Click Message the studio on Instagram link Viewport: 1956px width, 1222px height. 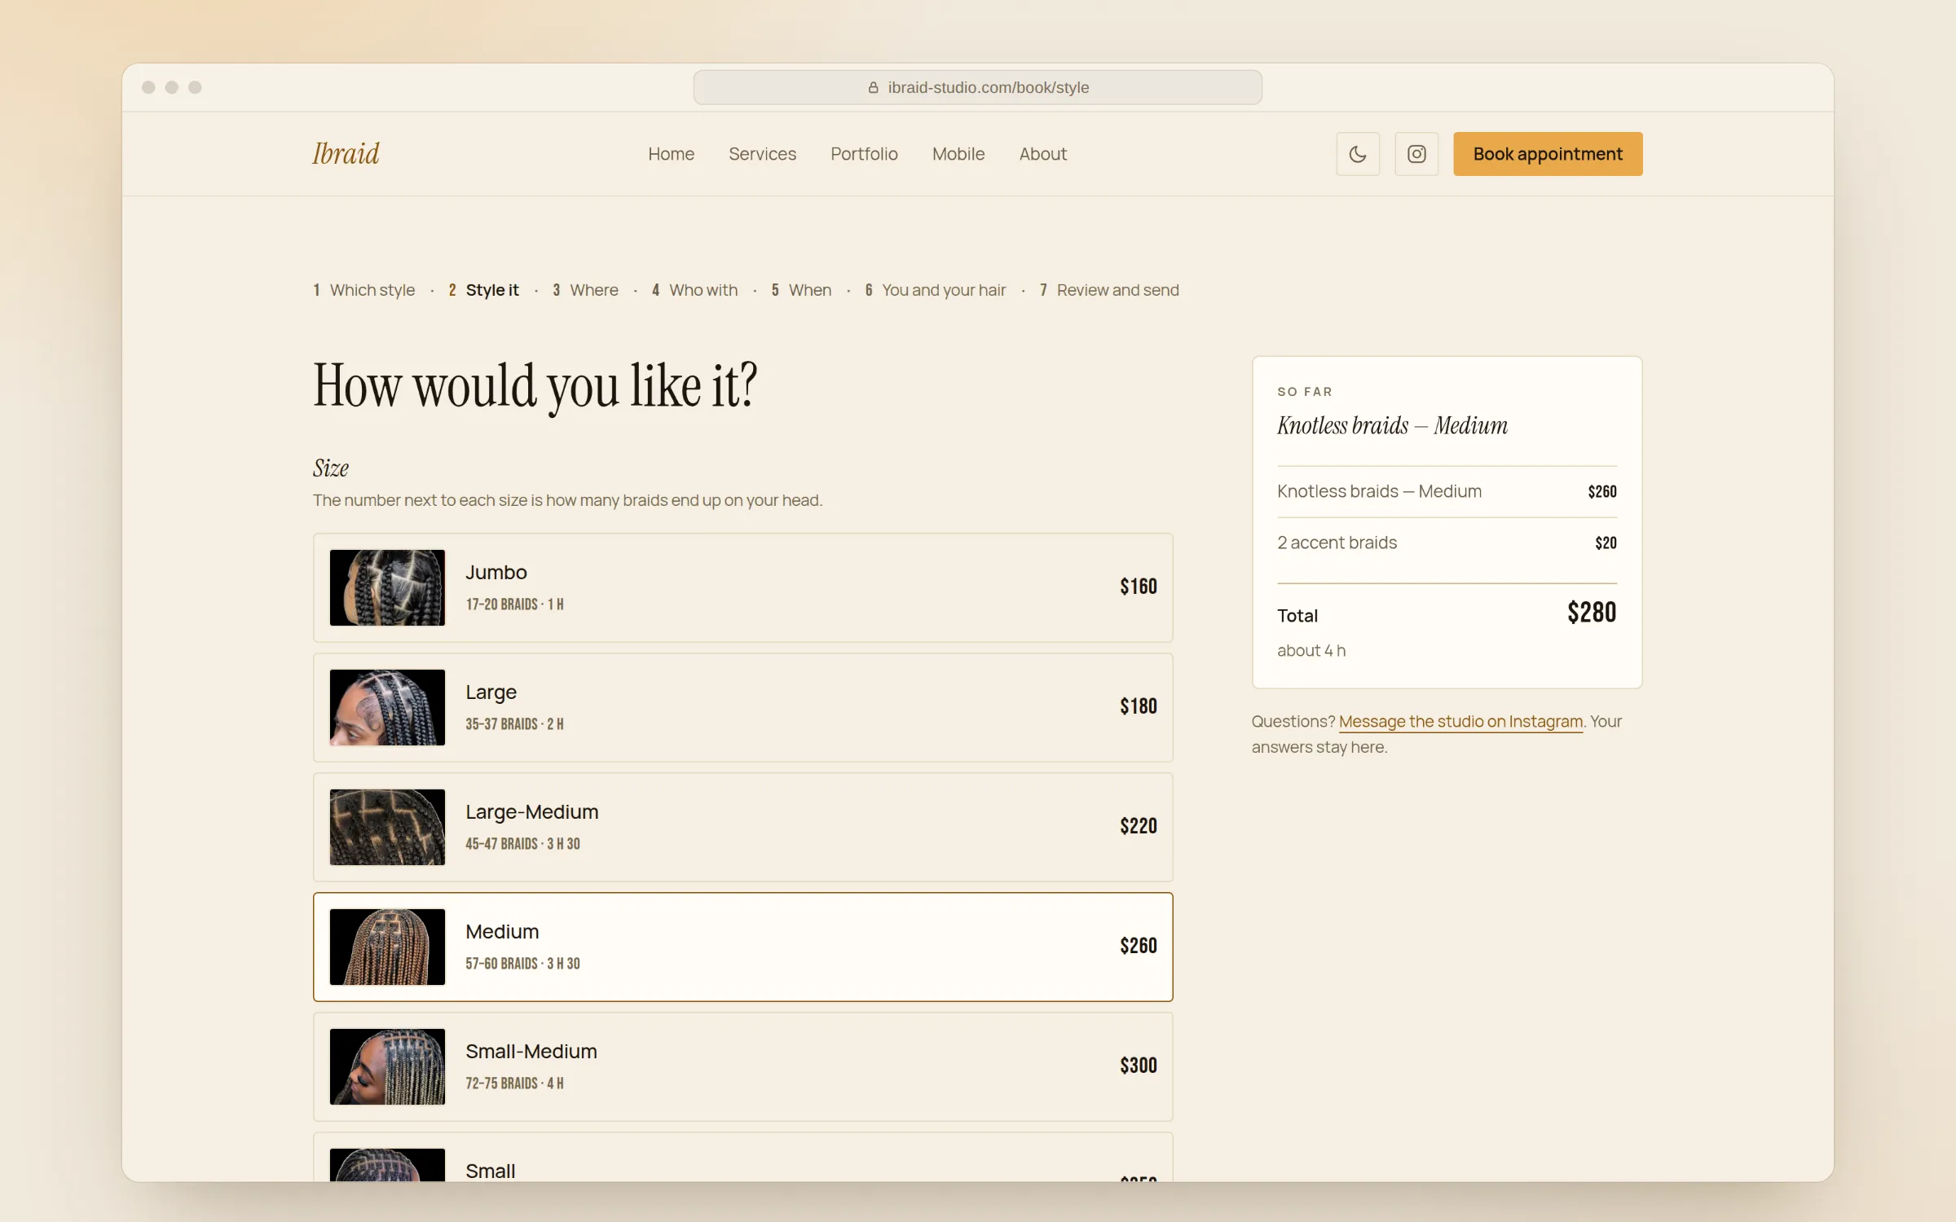pyautogui.click(x=1460, y=722)
